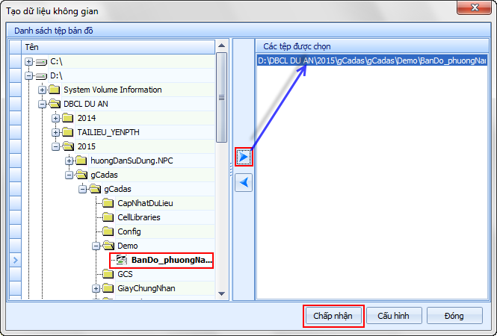Expand the GiayChungNhan folder
This screenshot has height=336, width=497.
(x=96, y=288)
